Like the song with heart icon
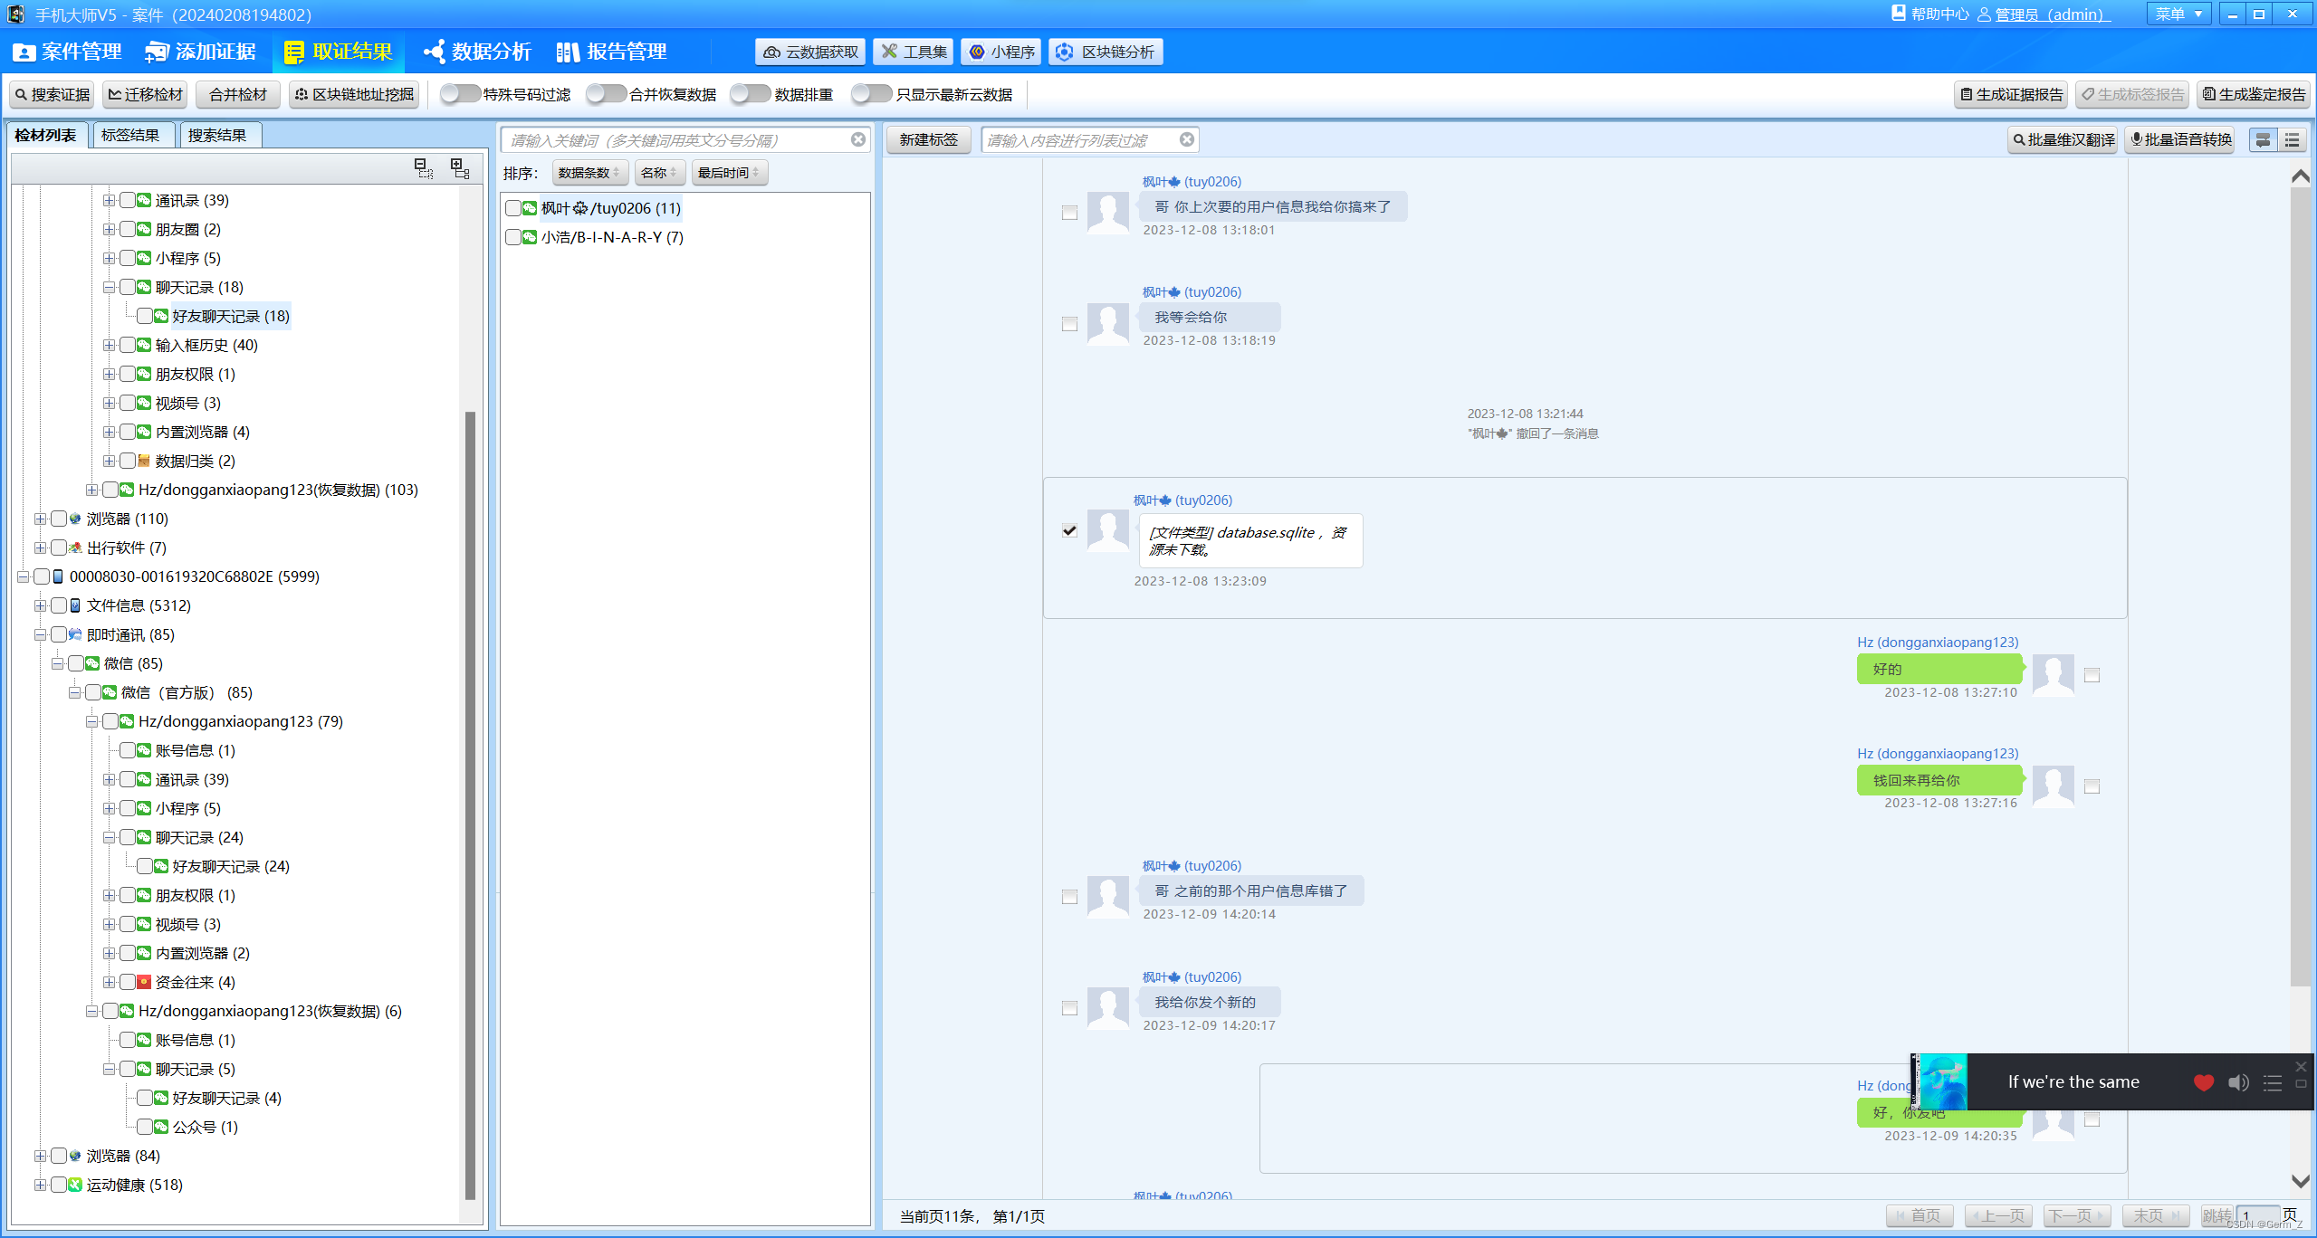The image size is (2317, 1238). tap(2203, 1082)
